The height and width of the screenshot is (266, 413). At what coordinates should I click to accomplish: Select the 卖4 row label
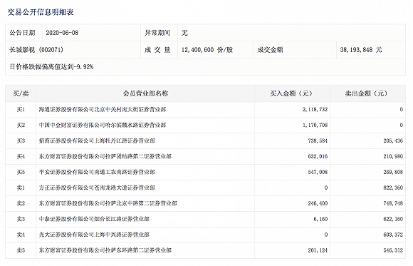[x=21, y=235]
